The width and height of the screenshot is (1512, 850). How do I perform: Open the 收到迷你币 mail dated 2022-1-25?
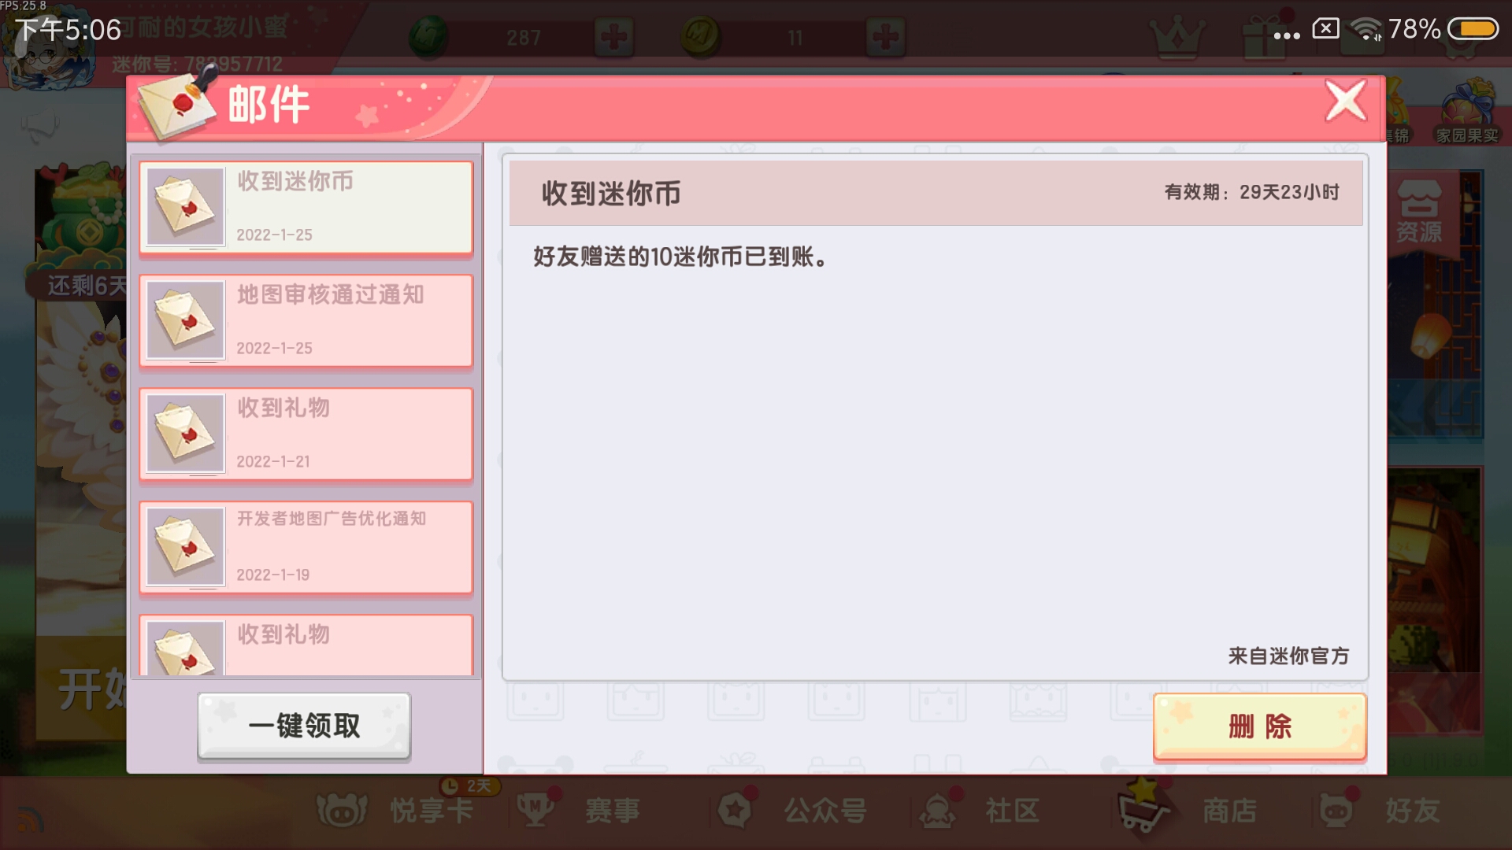[306, 208]
